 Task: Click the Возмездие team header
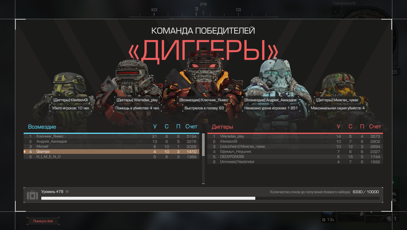(x=42, y=127)
